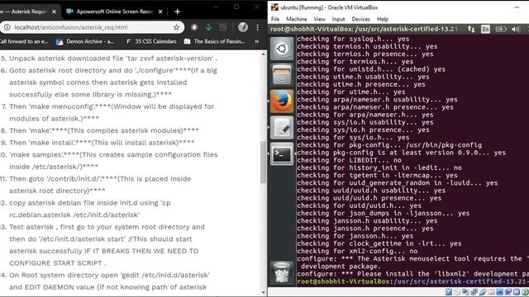Click the network indicator in the Ubuntu top panel
This screenshot has height=297, width=529.
pyautogui.click(x=471, y=30)
